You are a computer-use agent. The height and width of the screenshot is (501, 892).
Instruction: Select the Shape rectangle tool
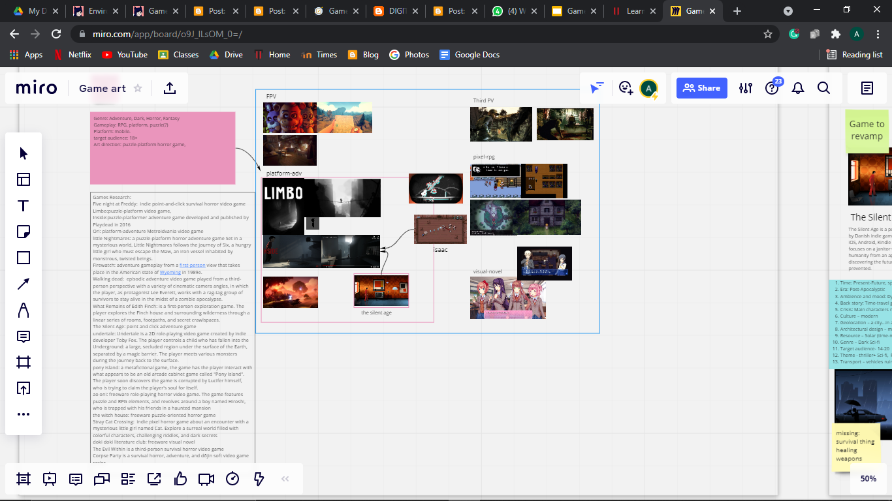24,258
